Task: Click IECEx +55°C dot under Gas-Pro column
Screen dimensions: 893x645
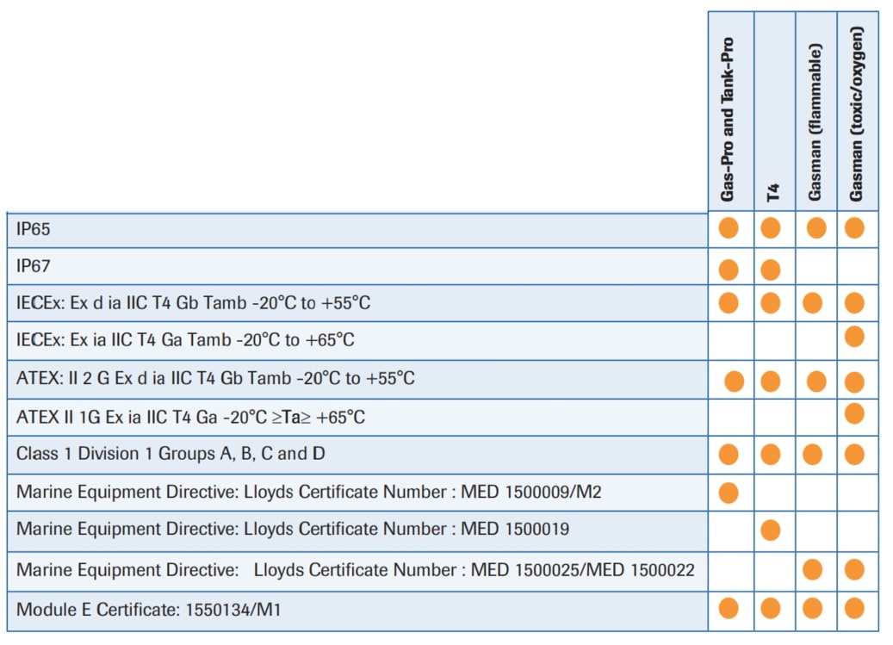Action: pyautogui.click(x=729, y=303)
